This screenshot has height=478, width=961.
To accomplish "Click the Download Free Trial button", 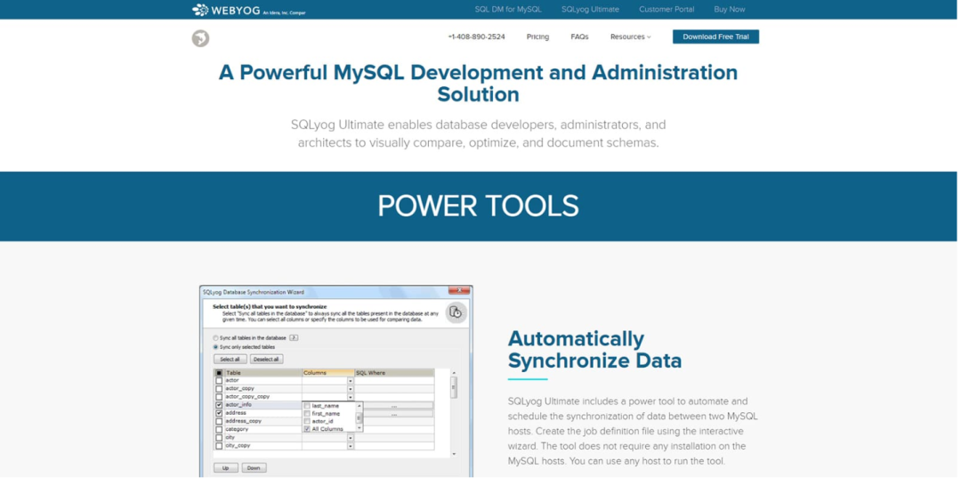I will [715, 36].
